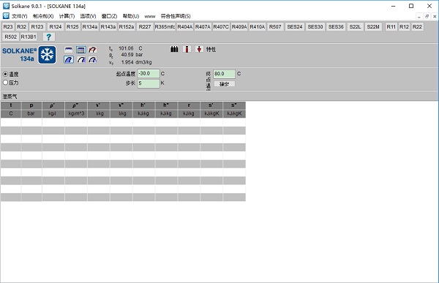Screen dimensions: 439x283
Task: Select the top-left property view icon
Action: (x=69, y=50)
